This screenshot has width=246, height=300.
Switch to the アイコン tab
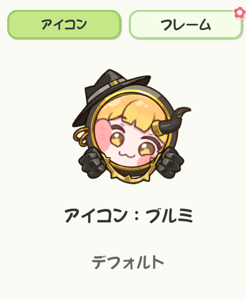pyautogui.click(x=64, y=24)
